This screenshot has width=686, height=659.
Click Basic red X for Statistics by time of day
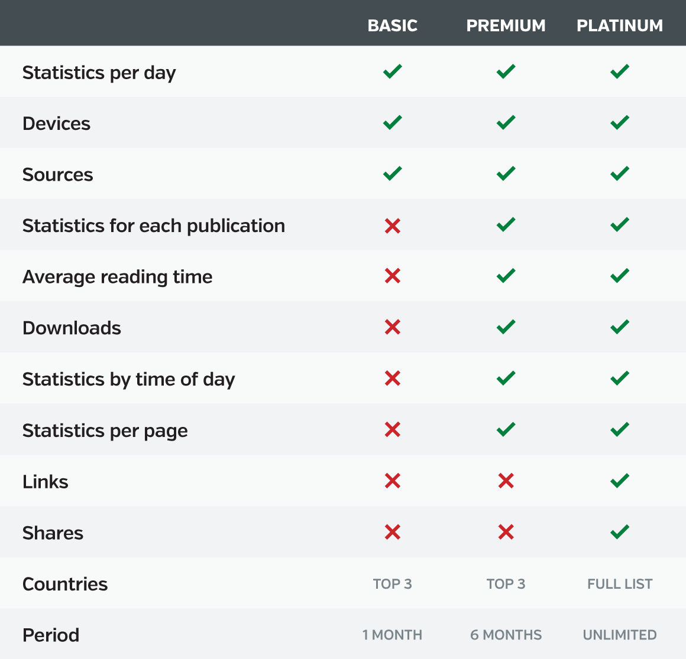pos(393,378)
